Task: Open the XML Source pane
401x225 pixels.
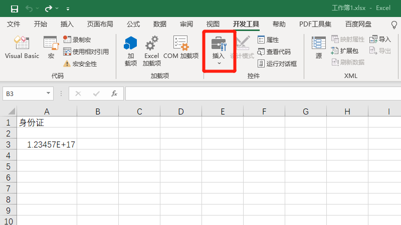Action: pyautogui.click(x=319, y=48)
